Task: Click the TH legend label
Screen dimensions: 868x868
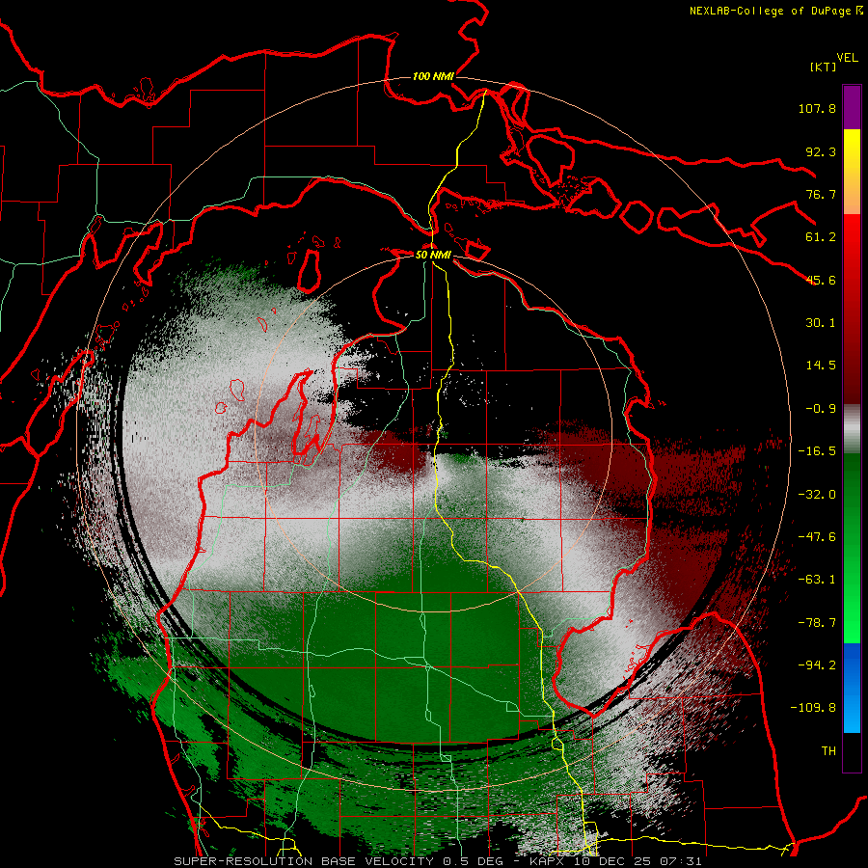Action: point(828,751)
